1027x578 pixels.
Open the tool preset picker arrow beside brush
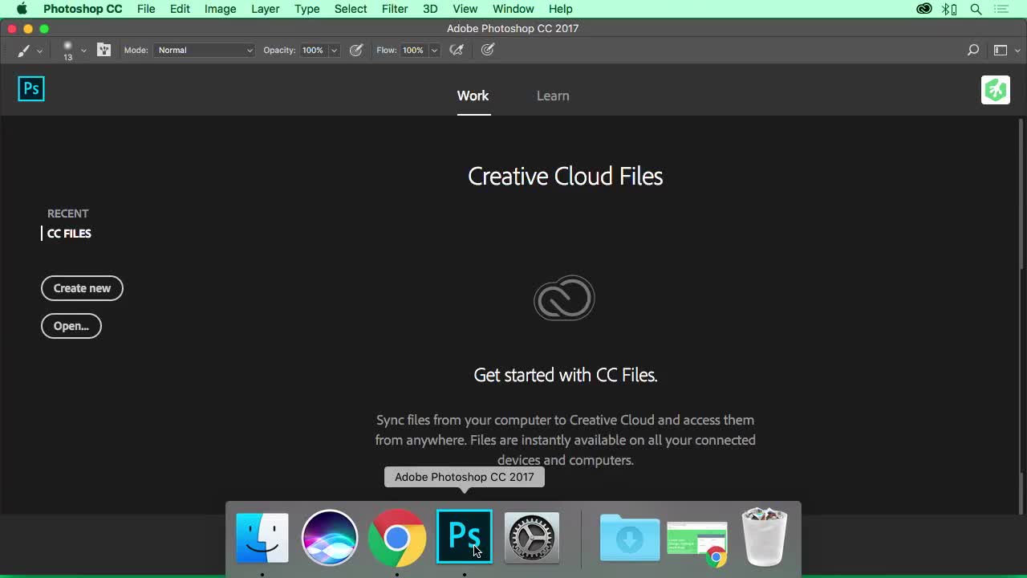(x=39, y=51)
